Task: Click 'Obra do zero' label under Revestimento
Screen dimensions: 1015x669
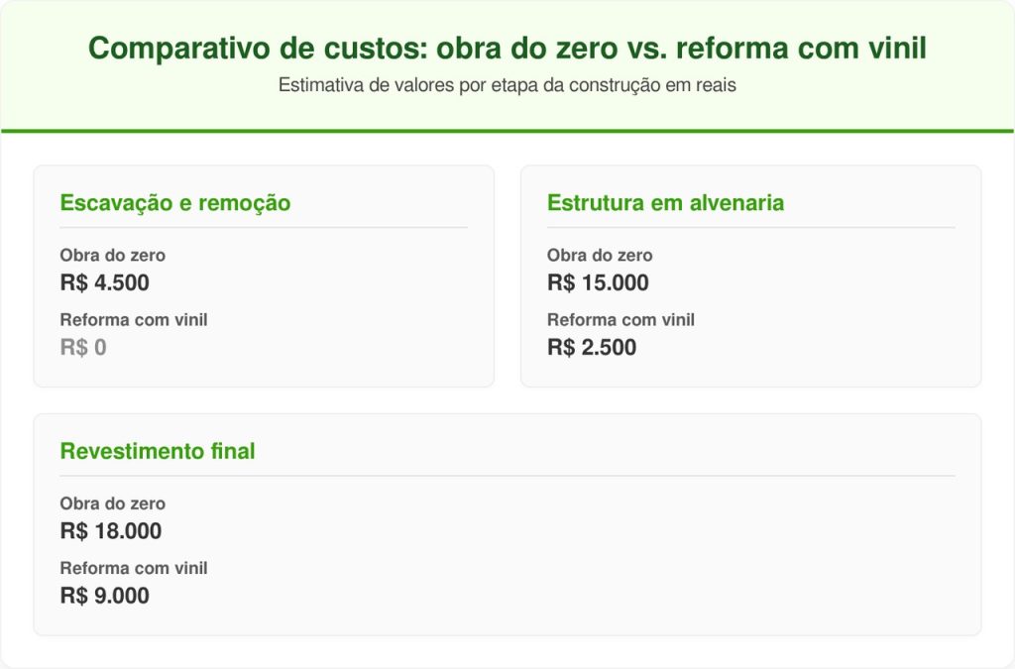Action: 112,503
